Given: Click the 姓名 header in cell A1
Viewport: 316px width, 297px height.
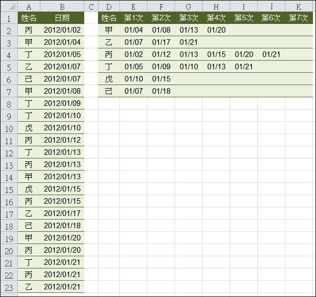Looking at the screenshot, I should (x=29, y=18).
